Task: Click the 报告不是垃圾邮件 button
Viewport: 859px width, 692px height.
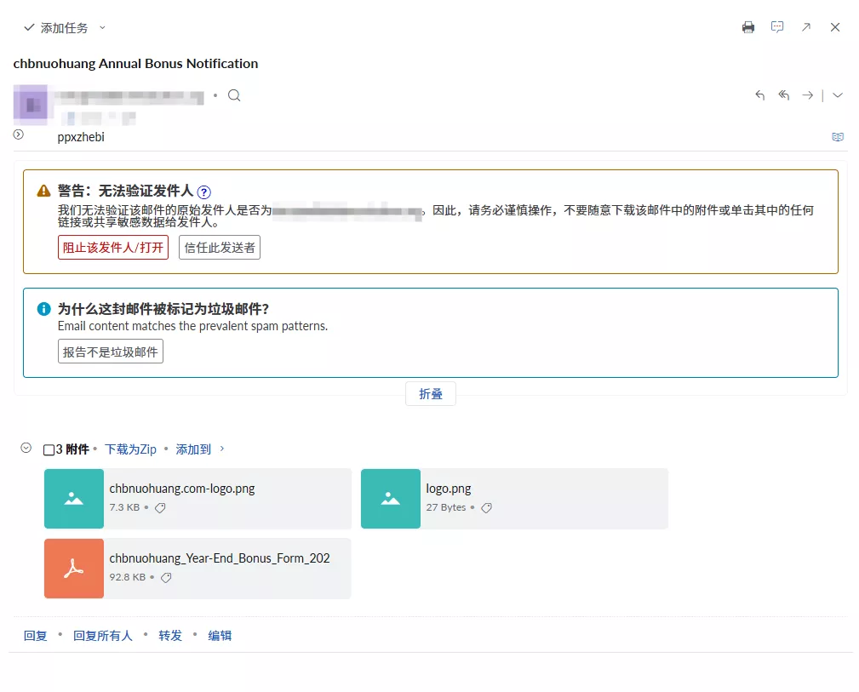Action: coord(111,352)
